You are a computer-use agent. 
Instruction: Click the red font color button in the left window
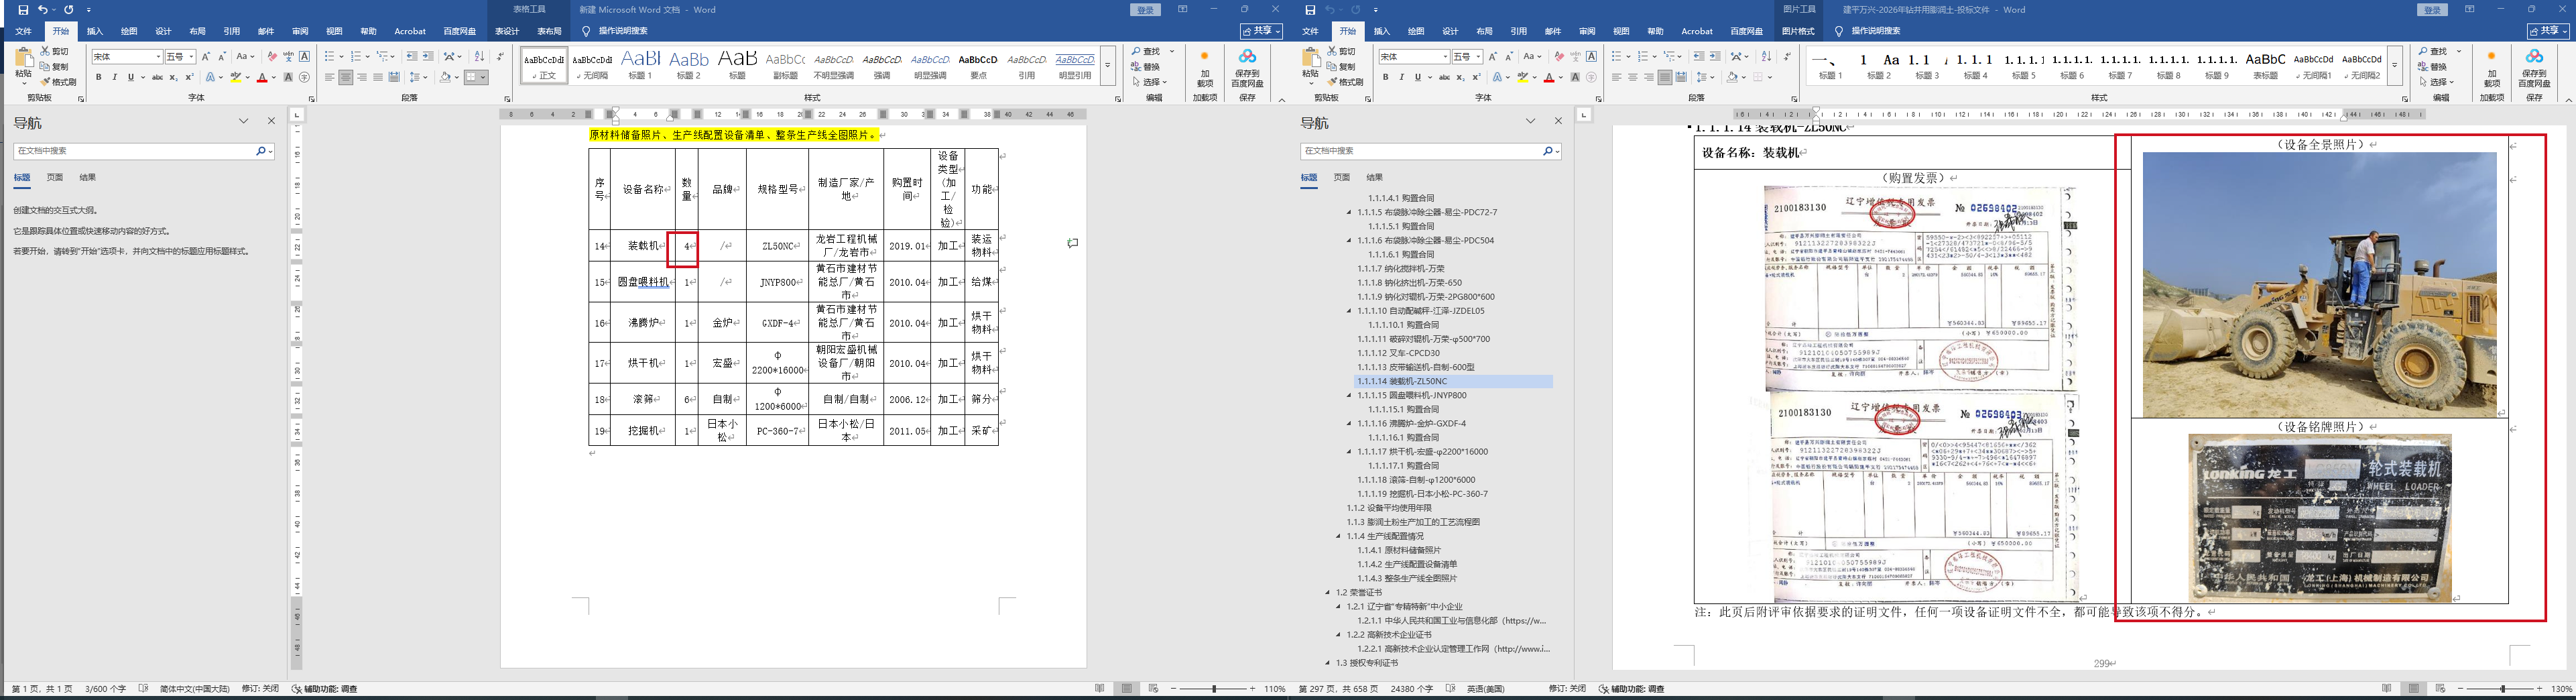click(262, 77)
